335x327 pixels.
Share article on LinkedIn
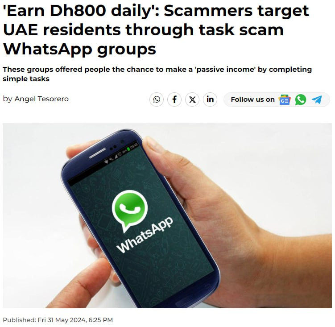pos(210,99)
